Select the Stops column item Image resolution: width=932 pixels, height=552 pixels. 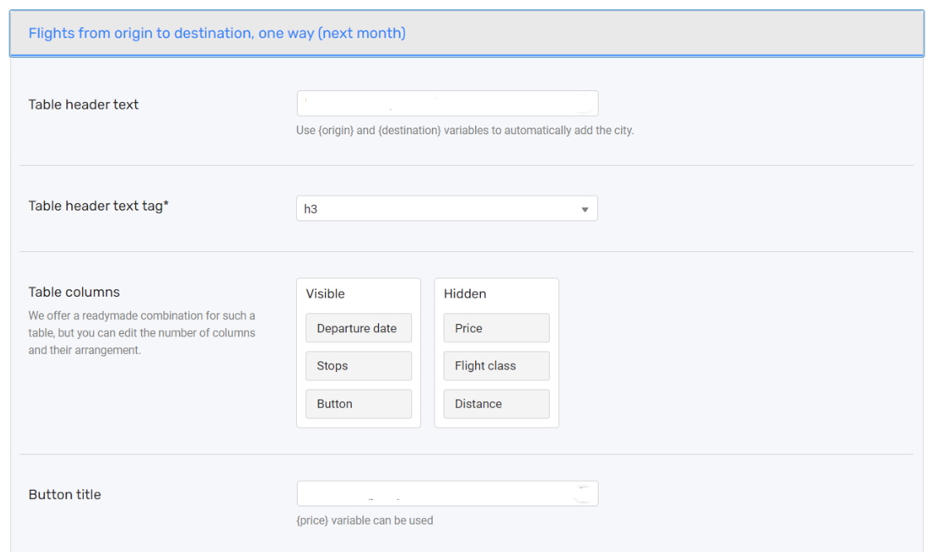tap(358, 366)
